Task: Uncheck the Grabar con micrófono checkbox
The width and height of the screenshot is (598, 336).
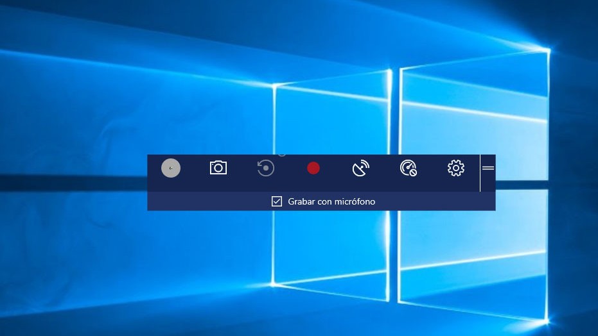Action: [277, 201]
